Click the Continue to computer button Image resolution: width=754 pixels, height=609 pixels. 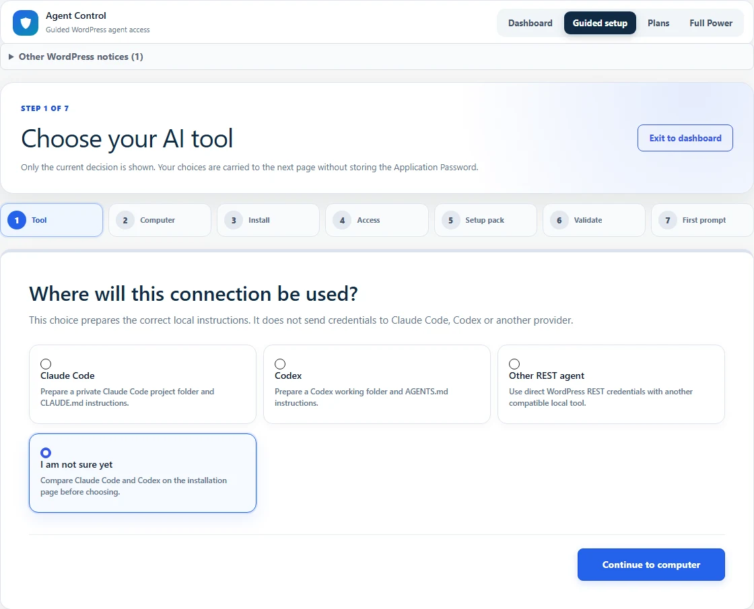coord(650,565)
